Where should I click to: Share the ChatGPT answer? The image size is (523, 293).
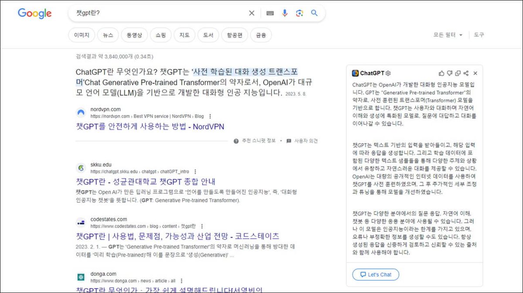(x=466, y=73)
